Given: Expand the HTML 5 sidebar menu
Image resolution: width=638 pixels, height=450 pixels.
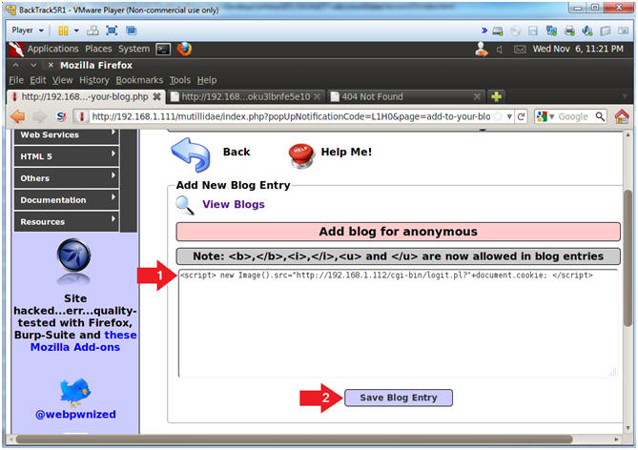Looking at the screenshot, I should (67, 156).
